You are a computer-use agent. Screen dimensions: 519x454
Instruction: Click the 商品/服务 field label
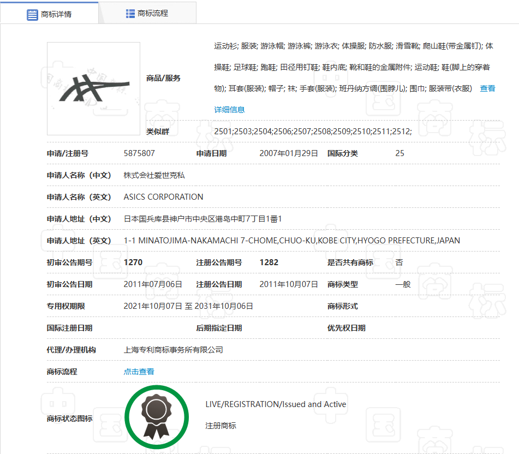click(x=163, y=78)
